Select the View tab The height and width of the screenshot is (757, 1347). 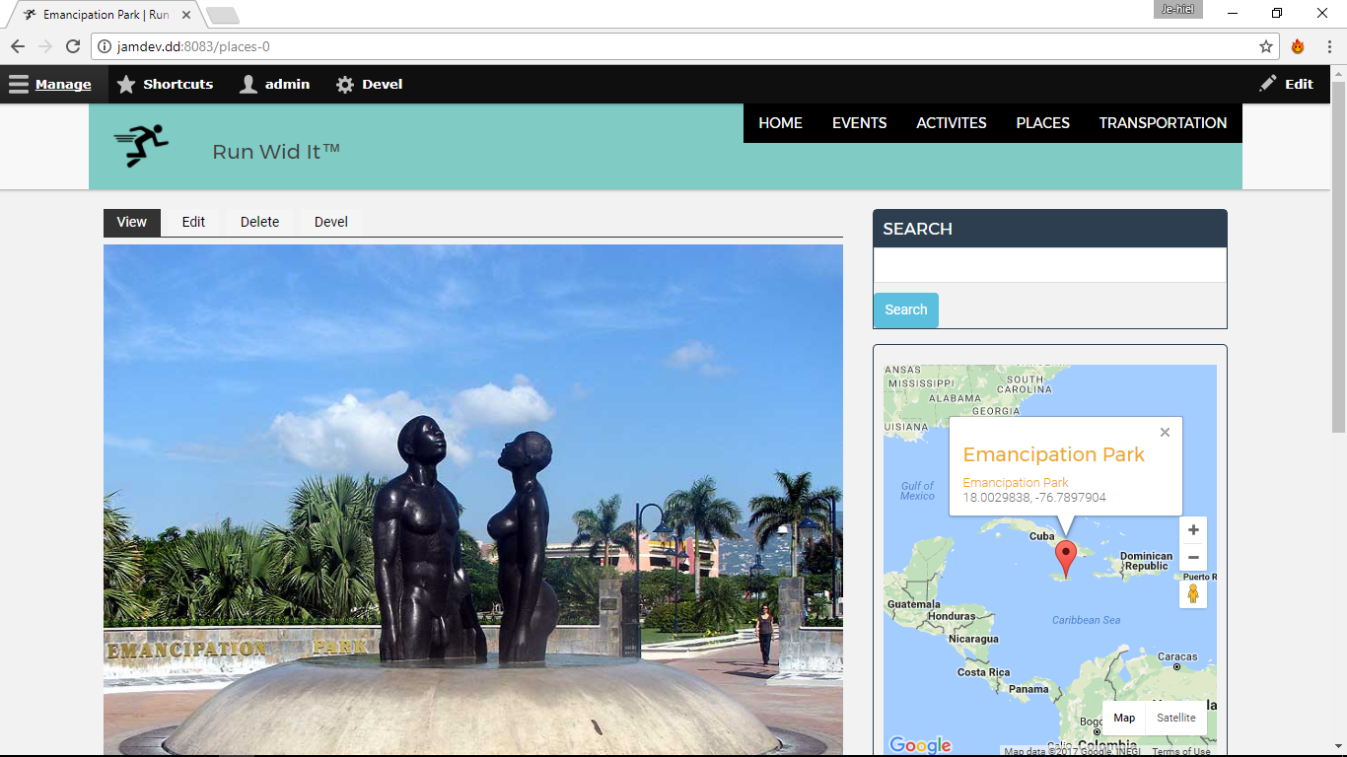[x=132, y=222]
